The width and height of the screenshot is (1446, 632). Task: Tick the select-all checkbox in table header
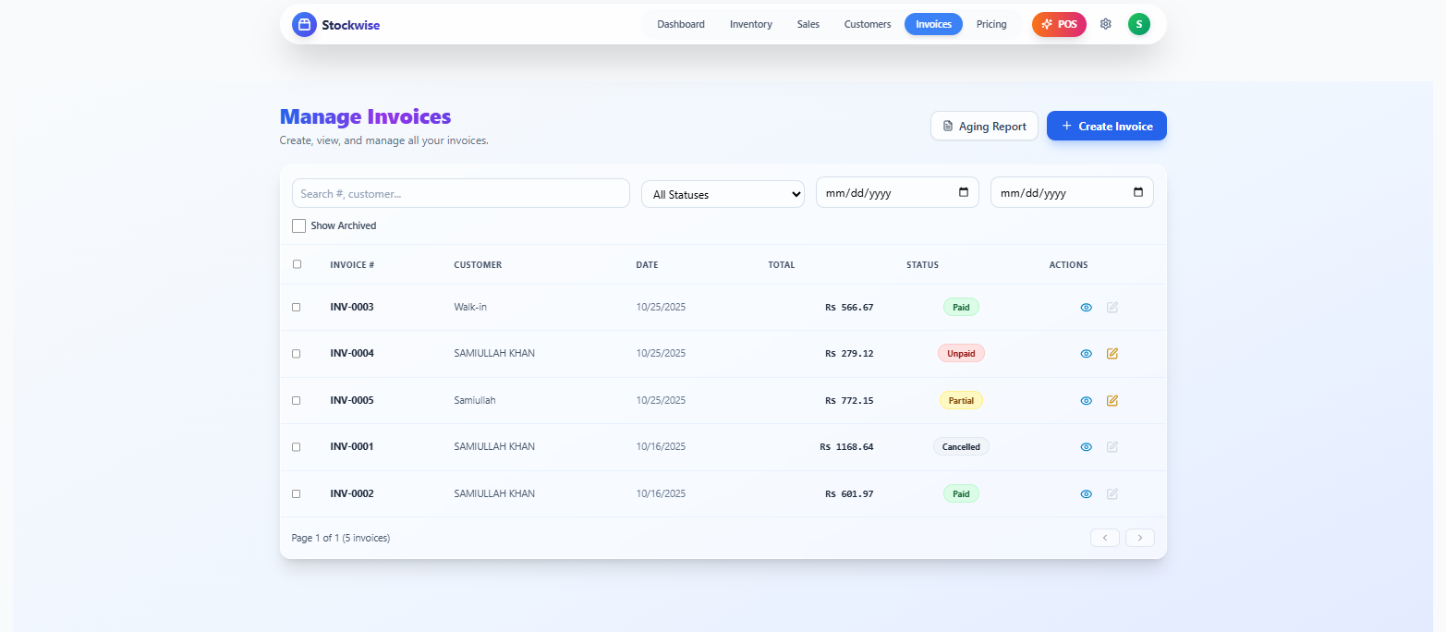(x=297, y=264)
